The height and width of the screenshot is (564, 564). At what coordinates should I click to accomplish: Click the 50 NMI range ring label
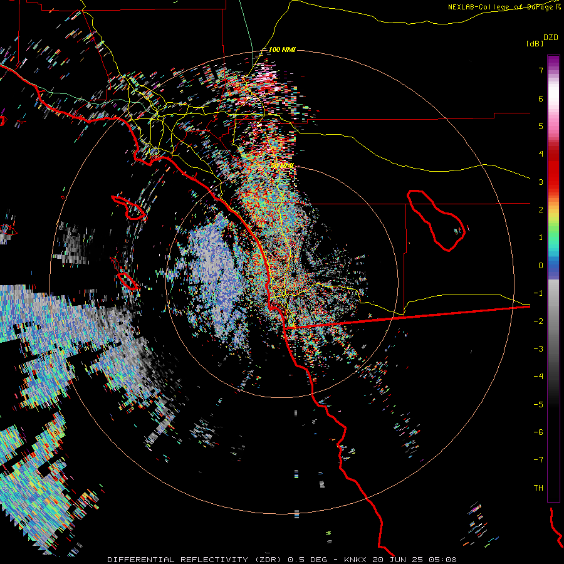point(283,166)
